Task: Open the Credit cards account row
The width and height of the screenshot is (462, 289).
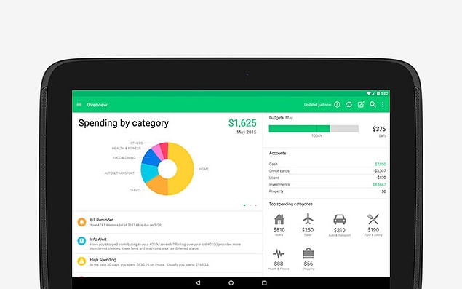Action: pos(327,171)
